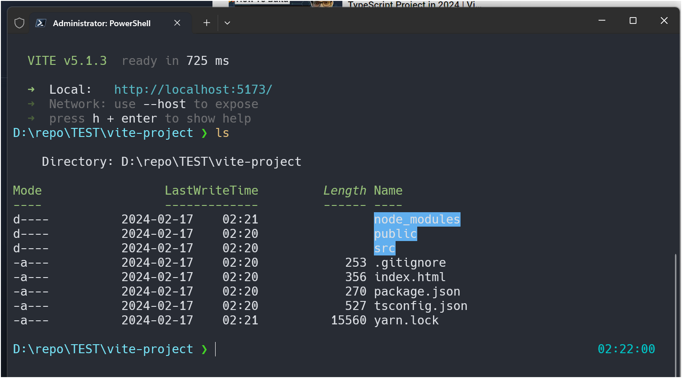Click the Directory: D:\repo\TEST\vite-project line
Viewport: 682px width, 378px height.
(171, 162)
